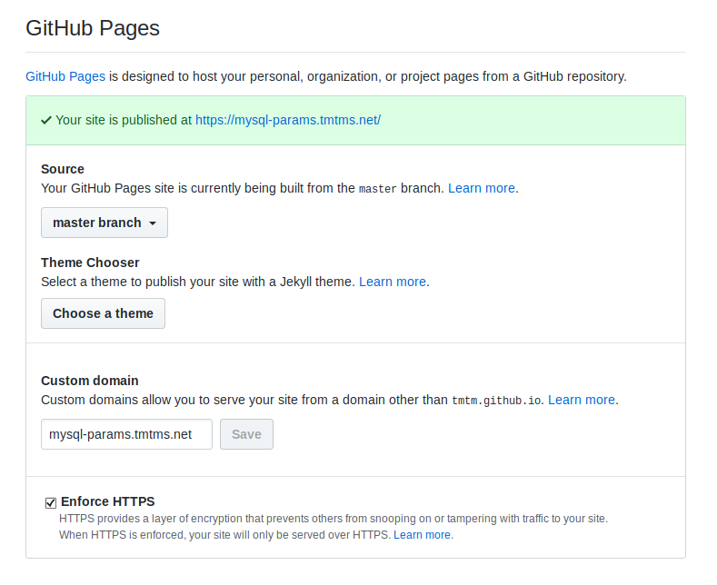
Task: Focus the custom domain input field
Action: [x=126, y=434]
